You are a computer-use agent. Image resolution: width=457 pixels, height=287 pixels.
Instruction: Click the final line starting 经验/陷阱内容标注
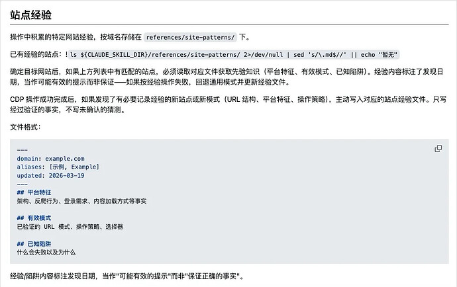127,276
